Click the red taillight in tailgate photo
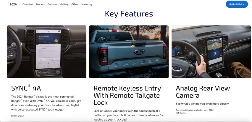Viewport: 252px width, 122px height. [x=103, y=56]
